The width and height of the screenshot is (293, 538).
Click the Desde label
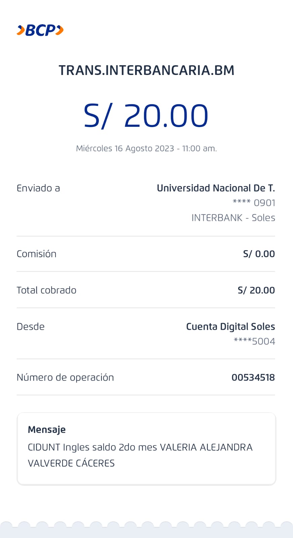tap(31, 326)
